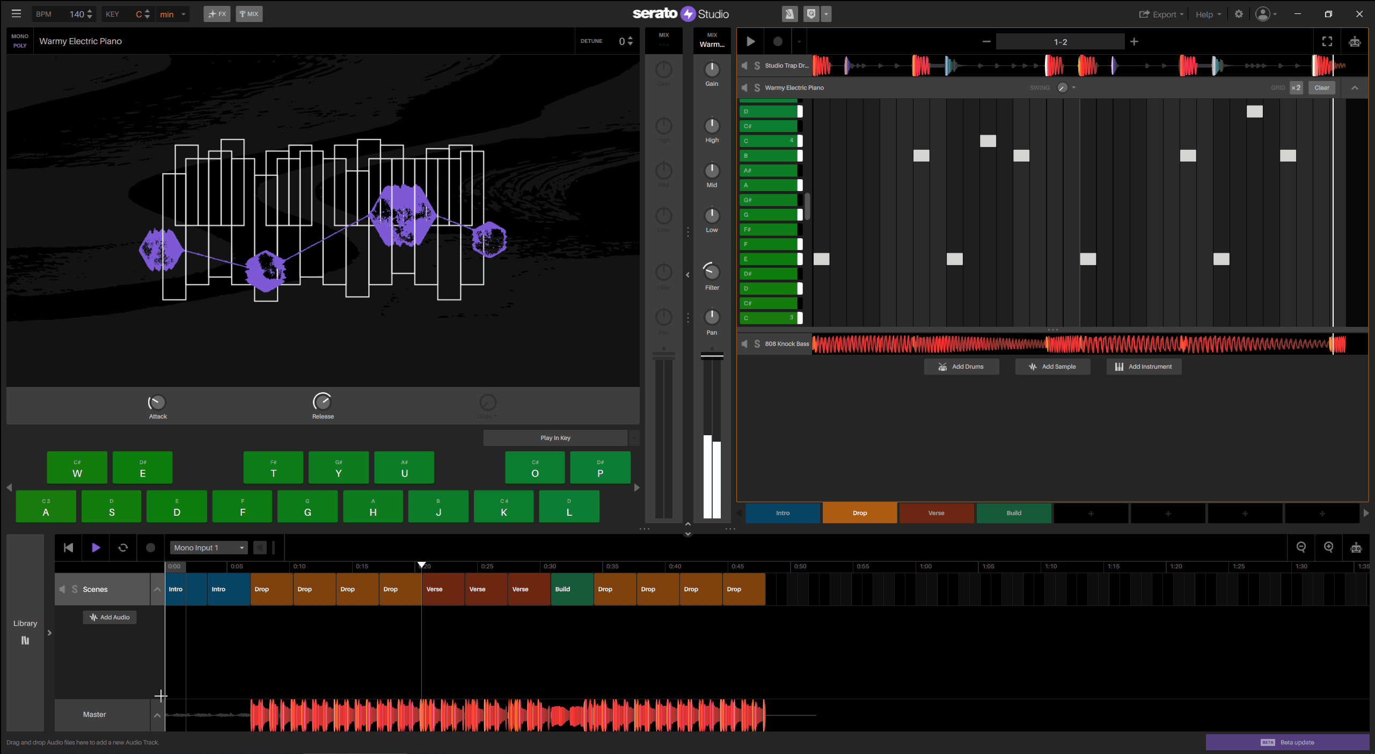Screen dimensions: 1375x754
Task: Solo the Studio Trap Drums deck
Action: click(x=757, y=65)
